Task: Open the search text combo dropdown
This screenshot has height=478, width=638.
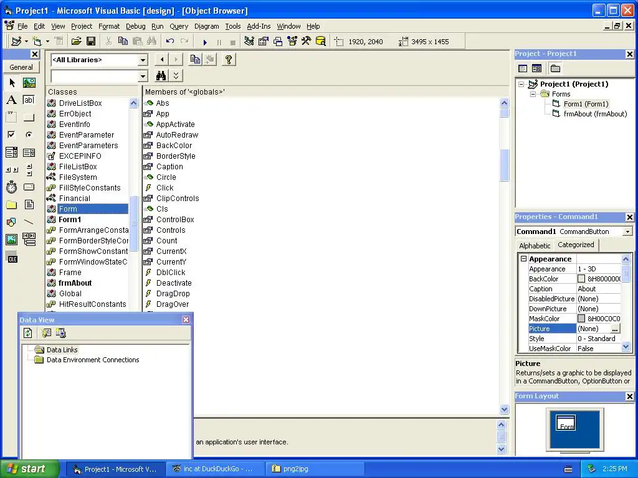Action: pos(143,76)
